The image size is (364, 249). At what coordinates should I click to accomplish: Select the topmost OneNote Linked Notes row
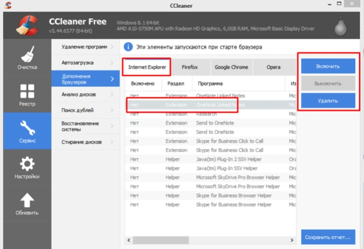click(211, 96)
